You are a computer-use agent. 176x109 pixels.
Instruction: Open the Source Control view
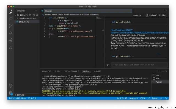(x=10, y=26)
